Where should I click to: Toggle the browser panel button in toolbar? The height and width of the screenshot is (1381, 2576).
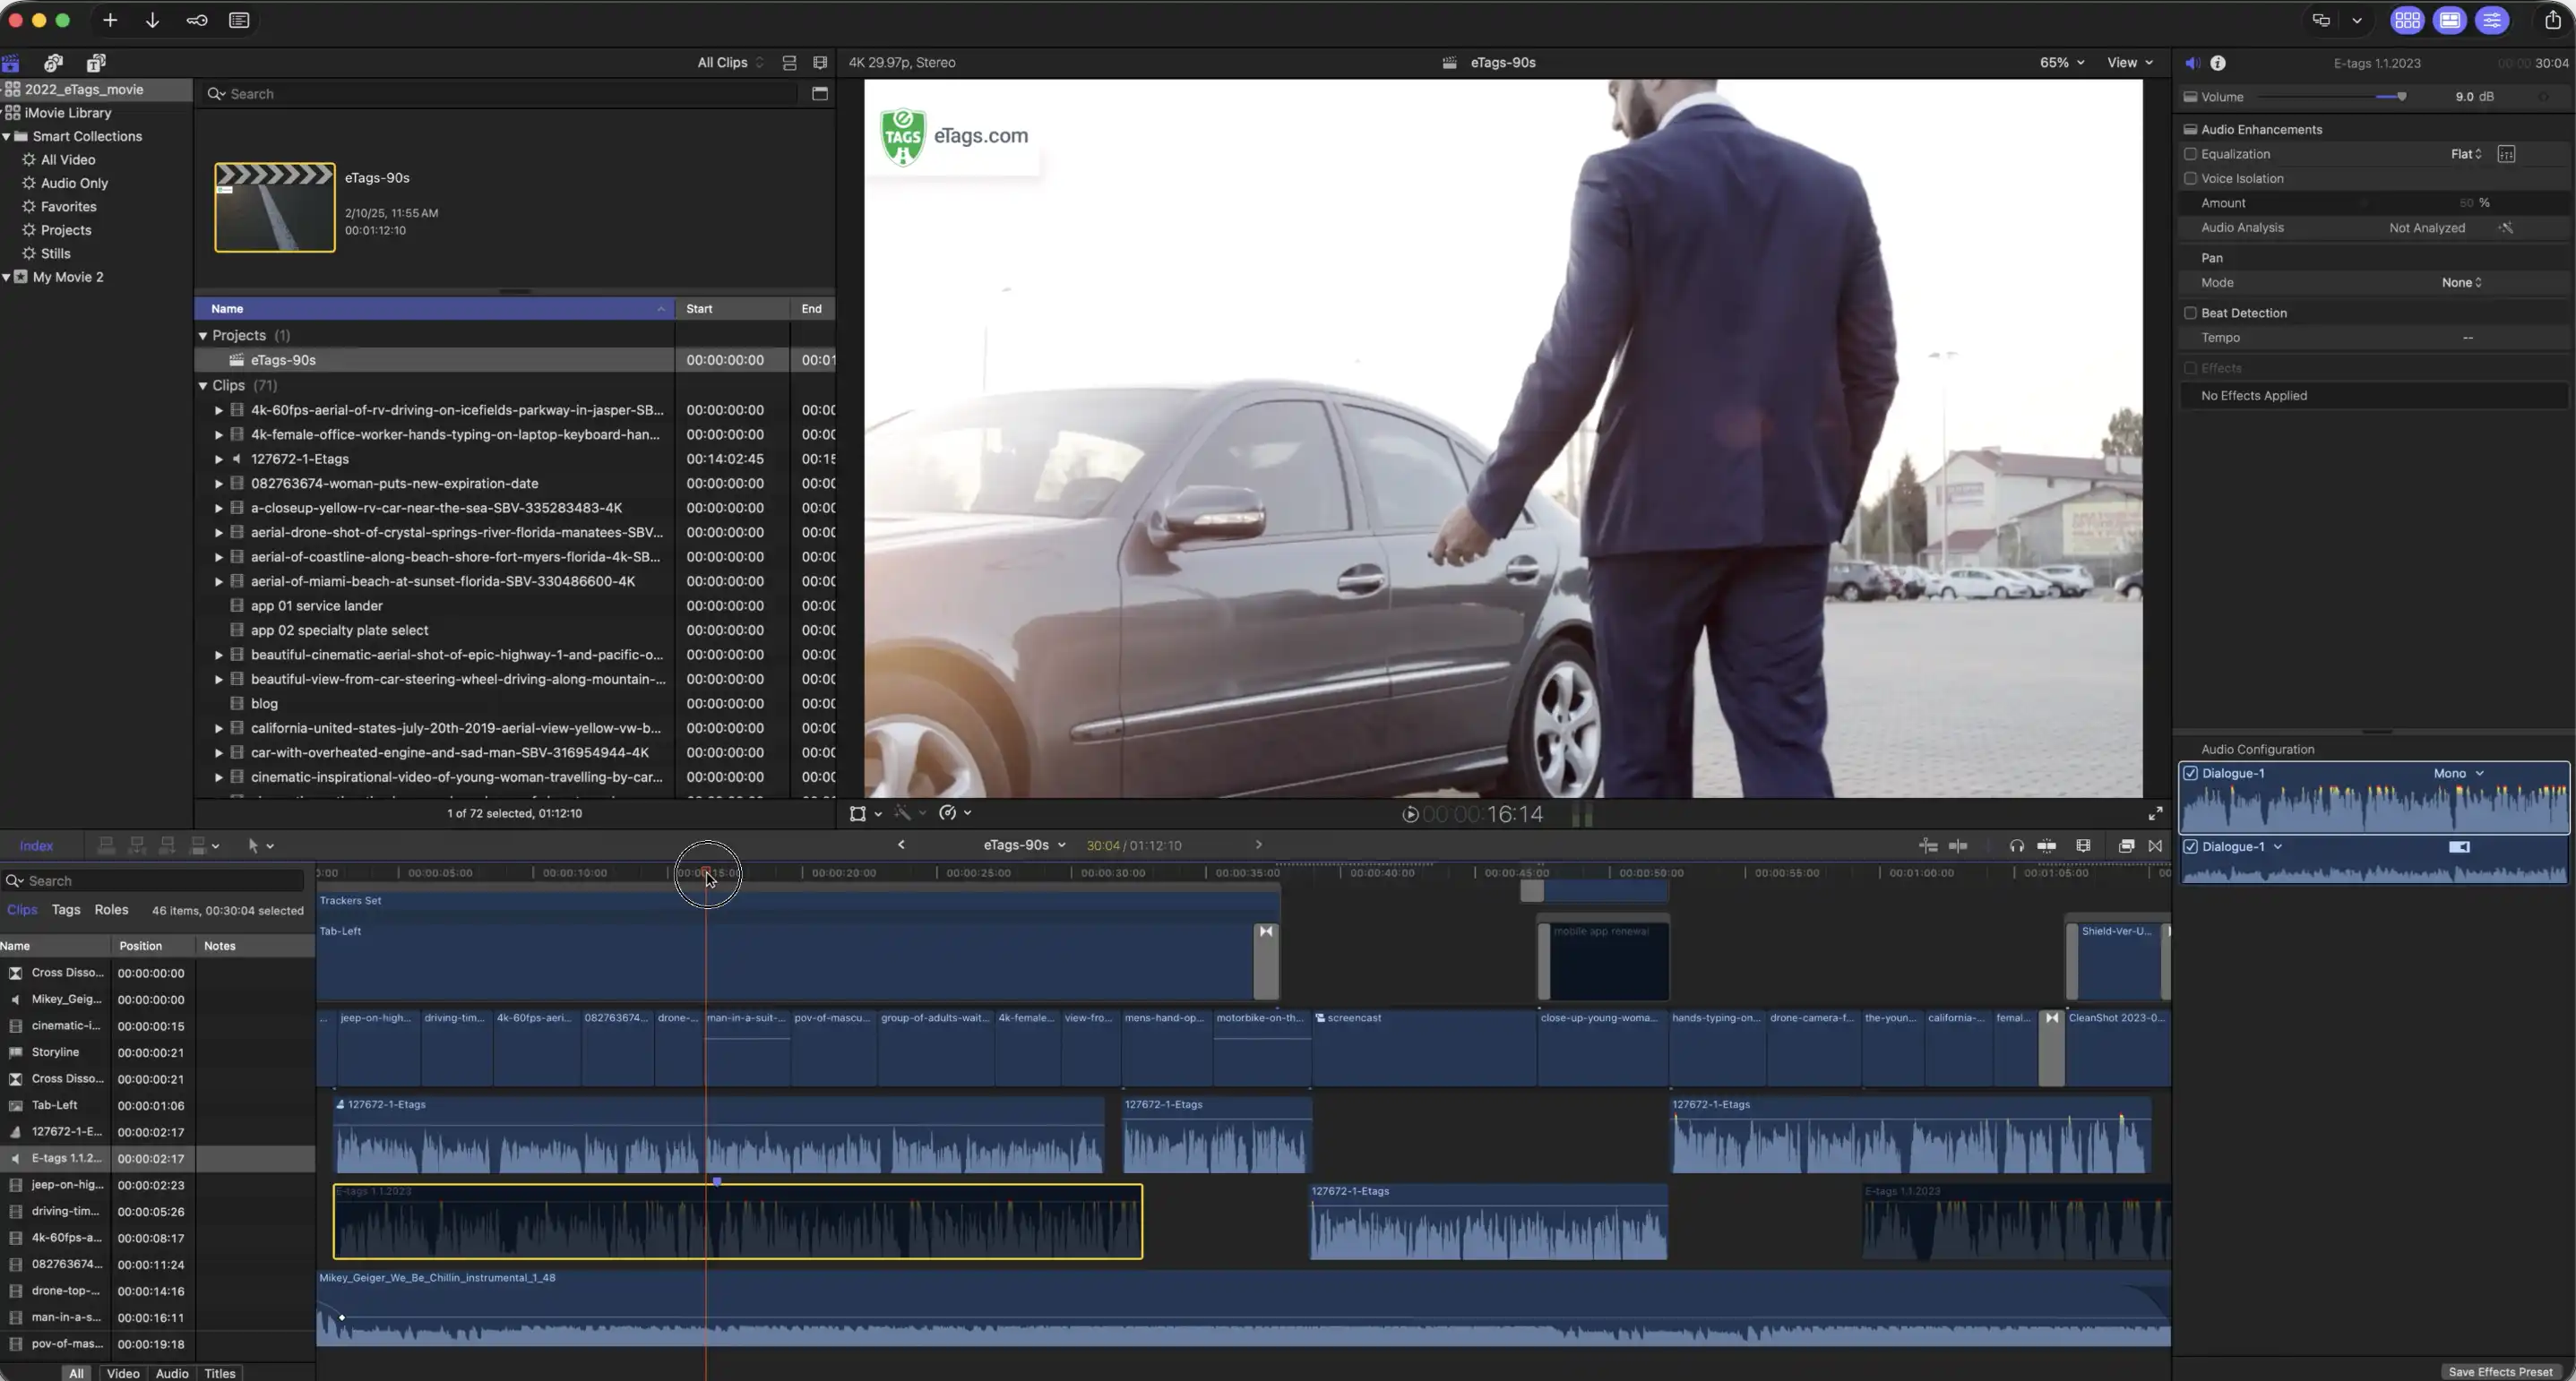2407,20
